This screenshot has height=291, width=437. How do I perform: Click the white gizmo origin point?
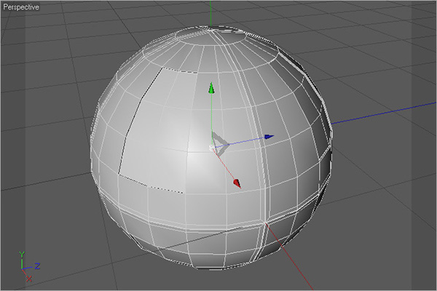tap(212, 148)
